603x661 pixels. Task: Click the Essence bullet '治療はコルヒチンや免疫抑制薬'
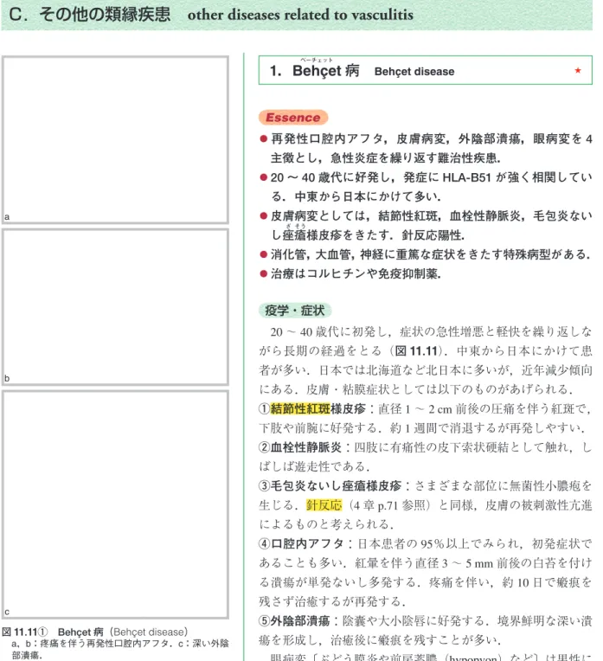[350, 273]
